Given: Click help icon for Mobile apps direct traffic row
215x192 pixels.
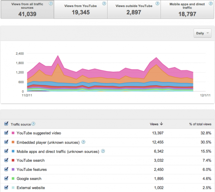Looking at the screenshot, I should click(x=103, y=151).
